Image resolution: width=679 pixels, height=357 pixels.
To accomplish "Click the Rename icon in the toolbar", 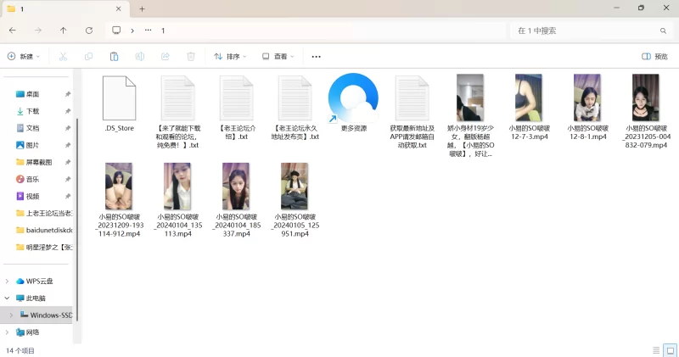I will click(139, 57).
